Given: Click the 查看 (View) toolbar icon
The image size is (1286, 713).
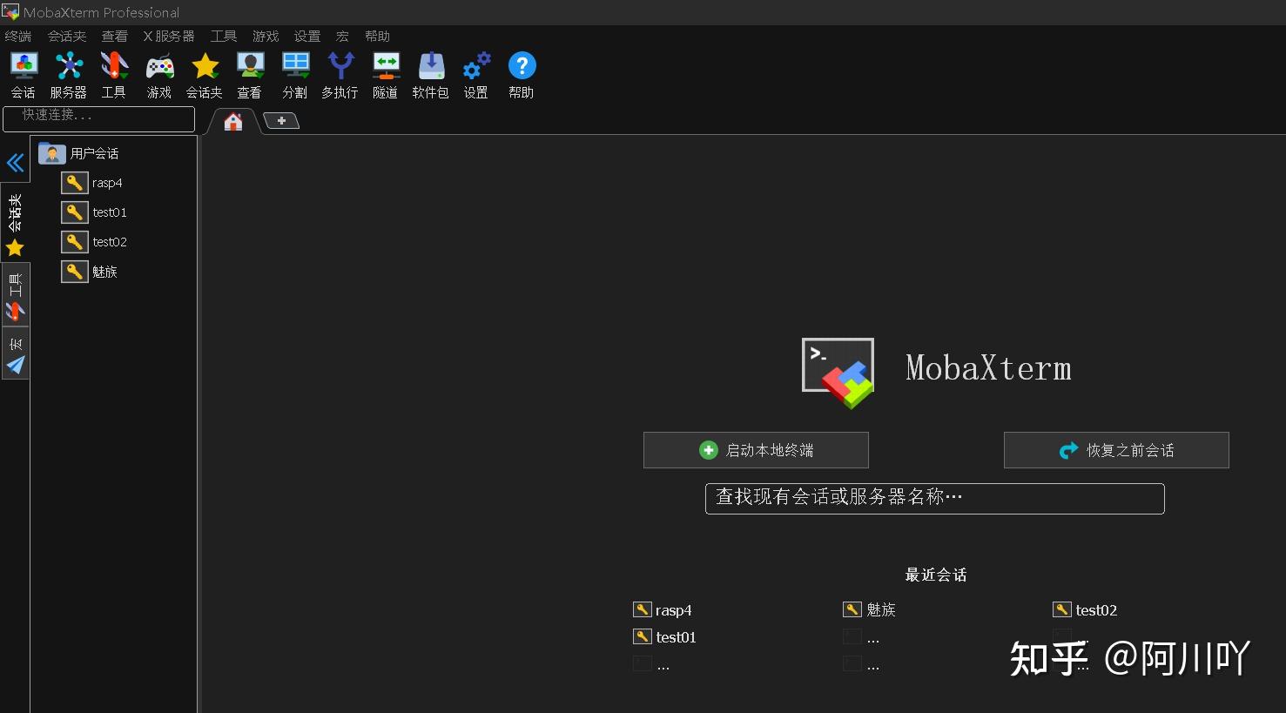Looking at the screenshot, I should tap(250, 76).
